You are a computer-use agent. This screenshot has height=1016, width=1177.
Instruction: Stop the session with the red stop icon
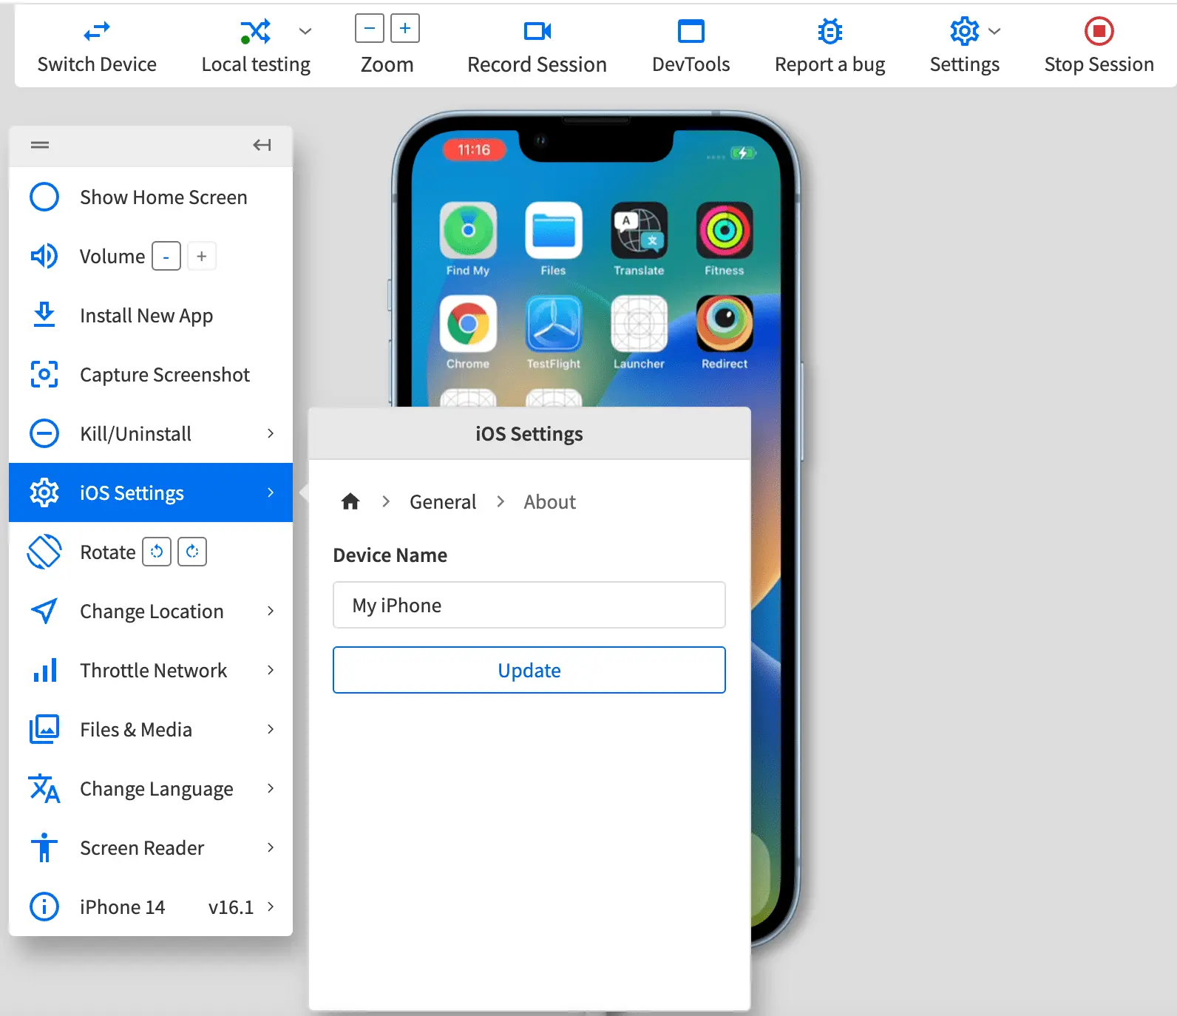pyautogui.click(x=1099, y=31)
